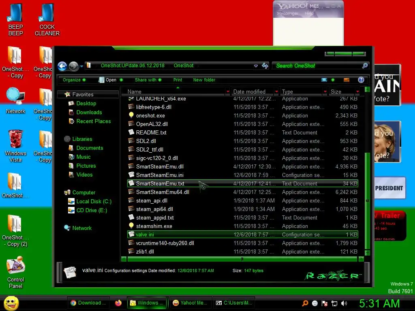415x311 pixels.
Task: Select the valve.ini file row
Action: coord(242,234)
